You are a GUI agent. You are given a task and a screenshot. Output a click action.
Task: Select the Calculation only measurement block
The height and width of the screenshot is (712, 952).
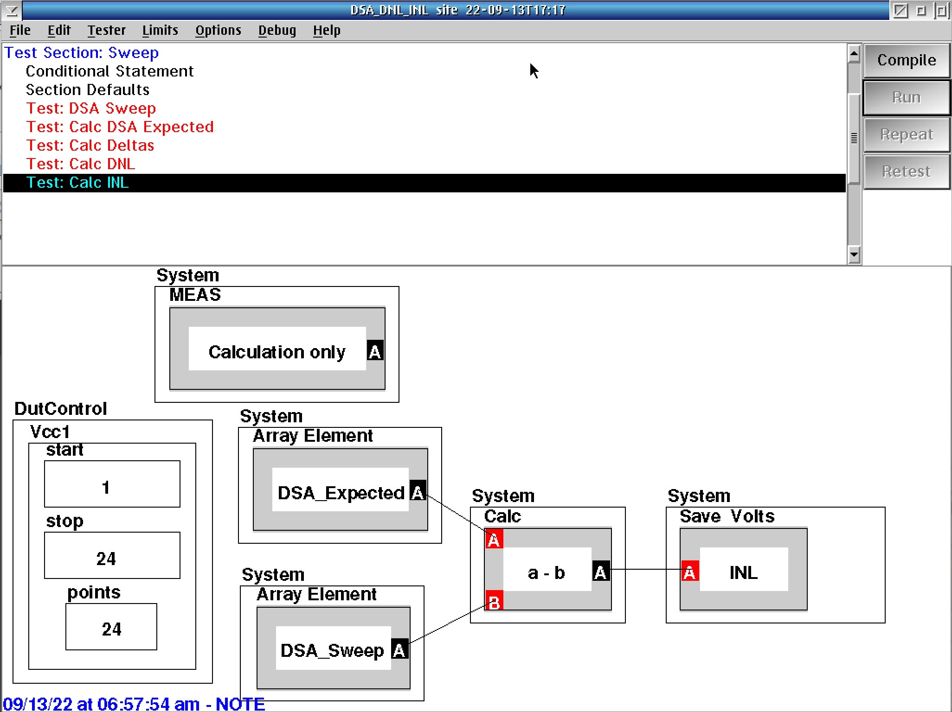[x=277, y=349]
